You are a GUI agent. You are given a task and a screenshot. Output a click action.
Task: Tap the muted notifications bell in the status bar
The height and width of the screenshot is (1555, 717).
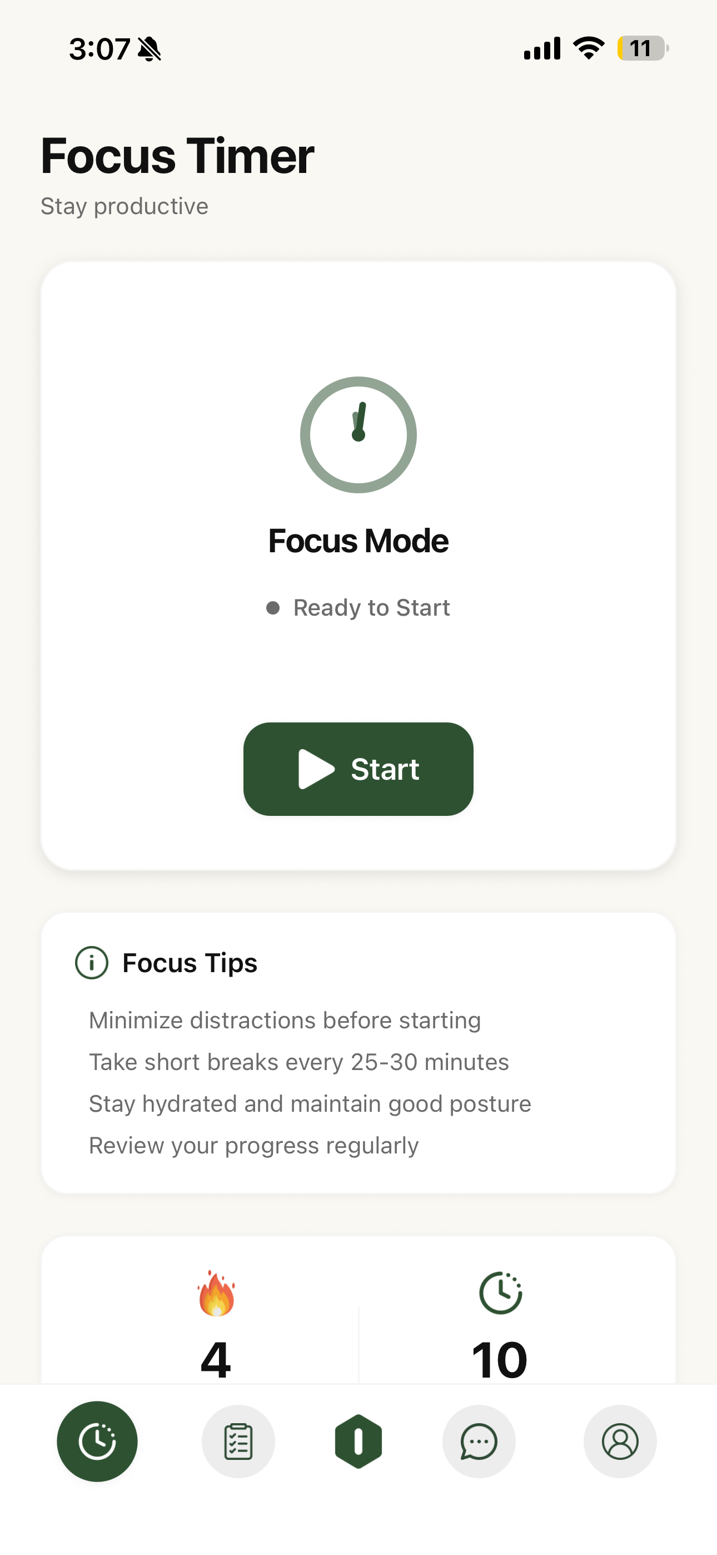point(149,48)
